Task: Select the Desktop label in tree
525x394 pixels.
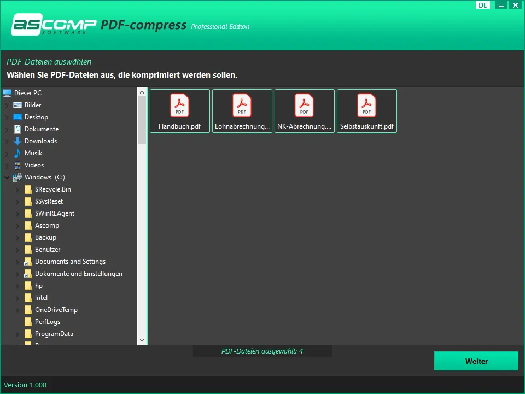Action: [36, 117]
